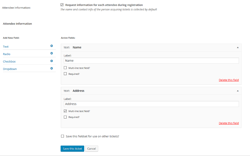Enable Multi-line text field for Name

pos(65,68)
